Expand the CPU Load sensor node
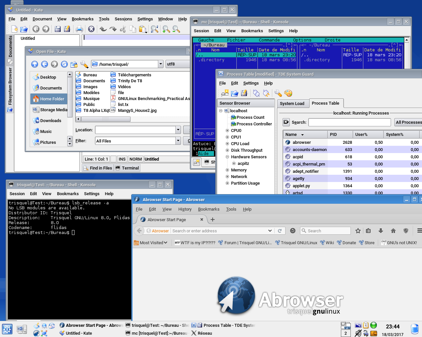Viewport: 422px width, 337px height. click(x=227, y=144)
